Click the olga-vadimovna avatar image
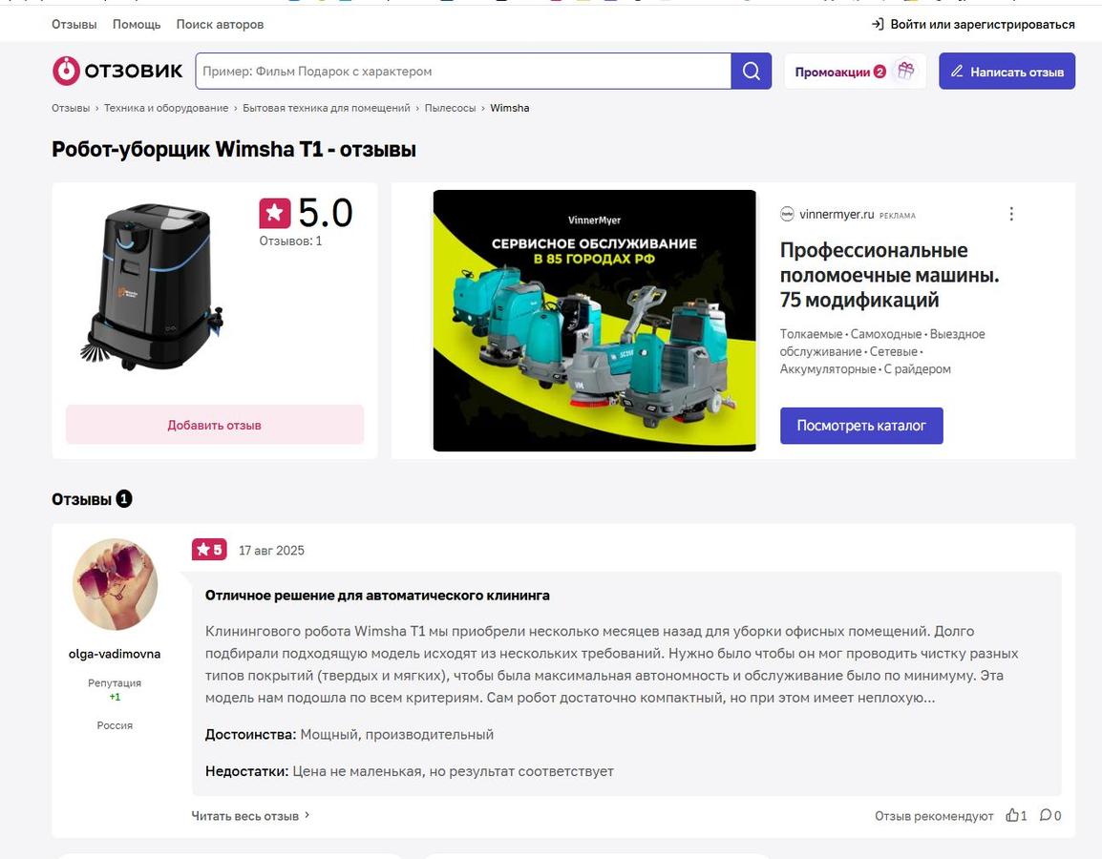Image resolution: width=1102 pixels, height=859 pixels. pos(115,584)
